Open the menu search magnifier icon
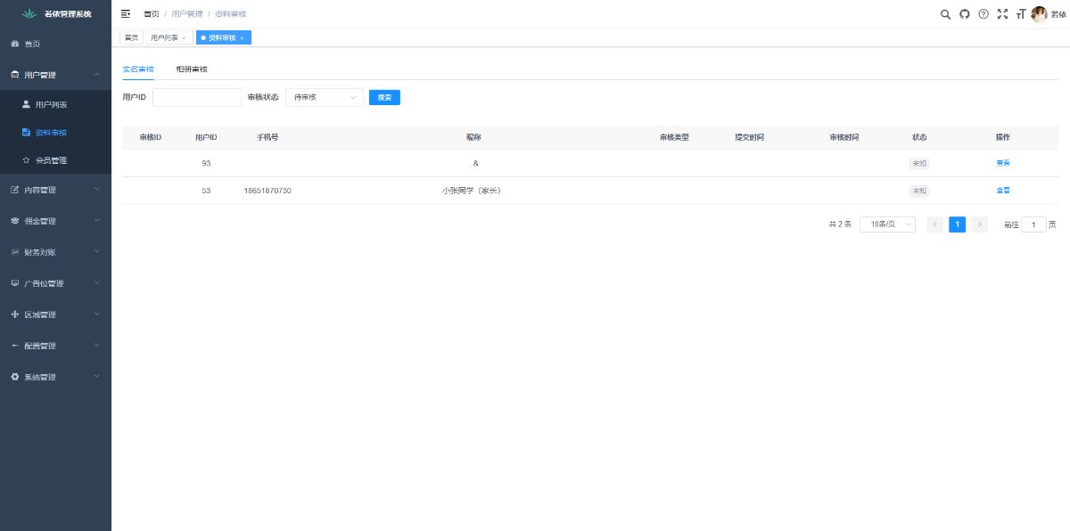Screen dimensions: 1070x531 (945, 13)
